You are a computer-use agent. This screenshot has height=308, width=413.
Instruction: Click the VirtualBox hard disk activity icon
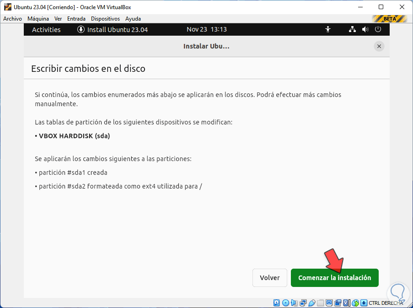point(277,303)
